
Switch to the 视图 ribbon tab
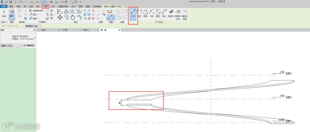pos(80,6)
